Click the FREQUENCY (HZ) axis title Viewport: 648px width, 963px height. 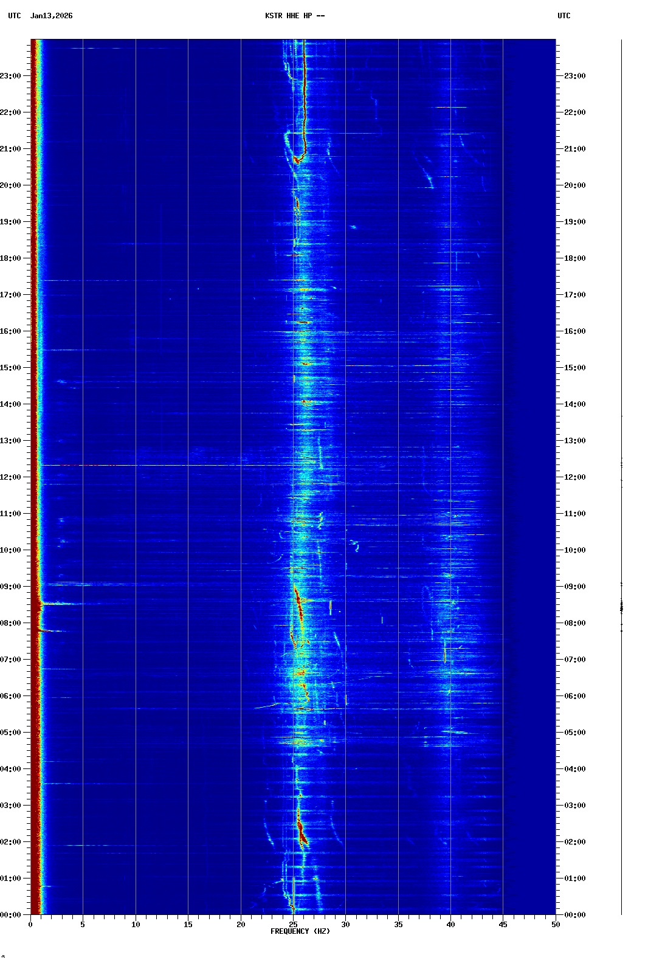(300, 931)
